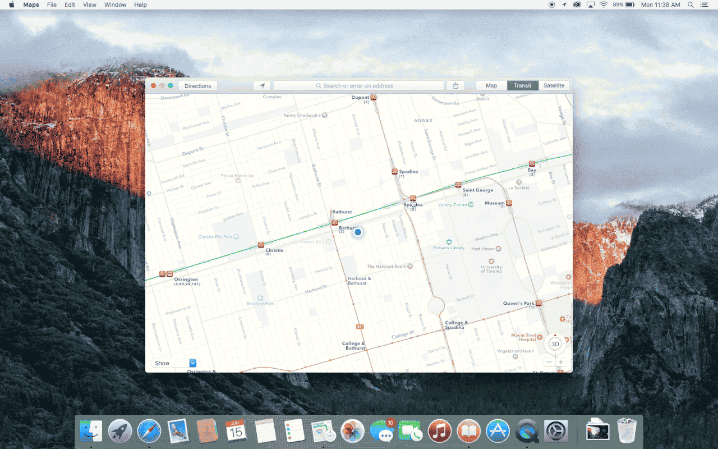Open the View menu
Screen dimensions: 718x449
point(90,4)
